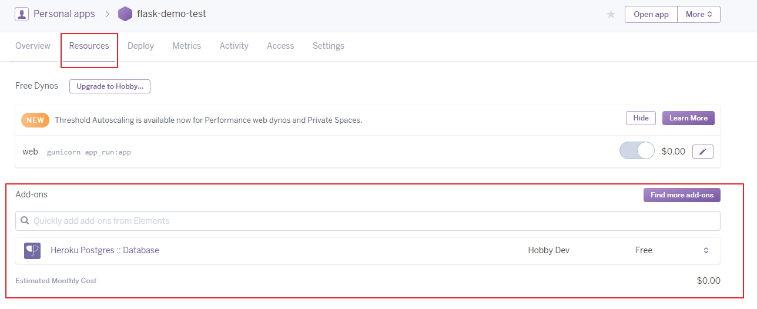This screenshot has width=757, height=309.
Task: Click the Open app button
Action: tap(651, 14)
